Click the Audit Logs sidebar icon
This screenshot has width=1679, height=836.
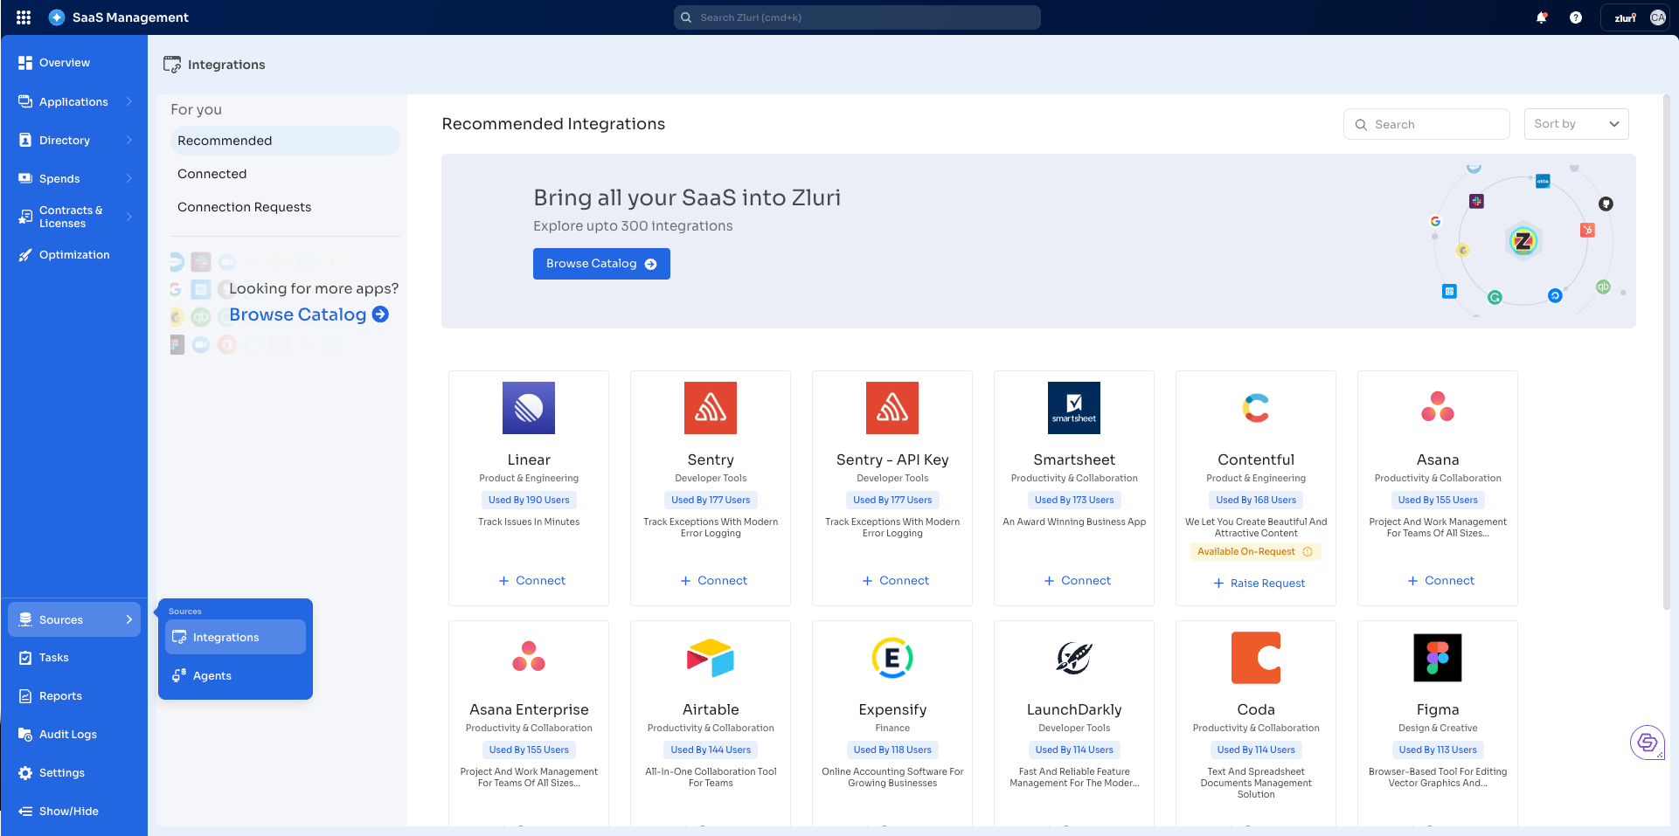tap(25, 735)
